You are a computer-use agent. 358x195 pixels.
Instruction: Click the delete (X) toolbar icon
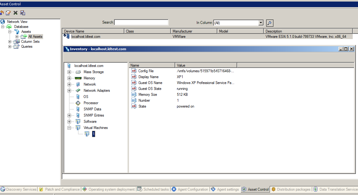coord(15,13)
